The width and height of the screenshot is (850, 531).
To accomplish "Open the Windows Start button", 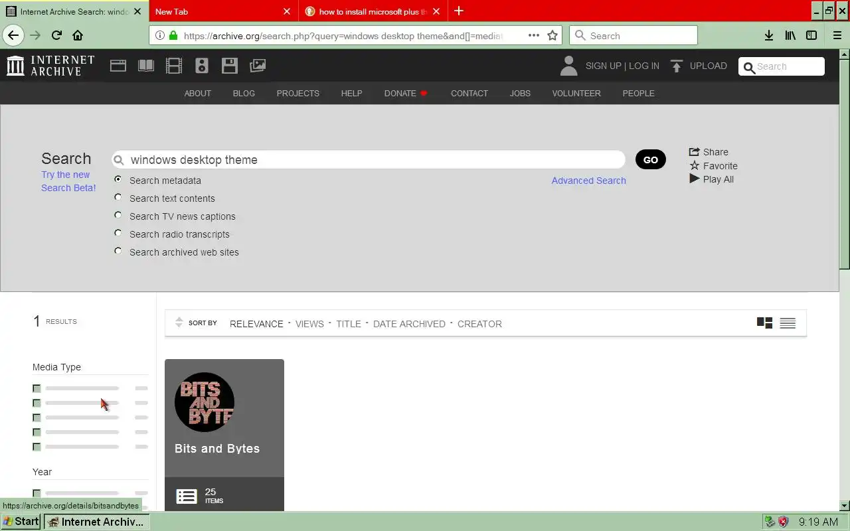I will [21, 522].
